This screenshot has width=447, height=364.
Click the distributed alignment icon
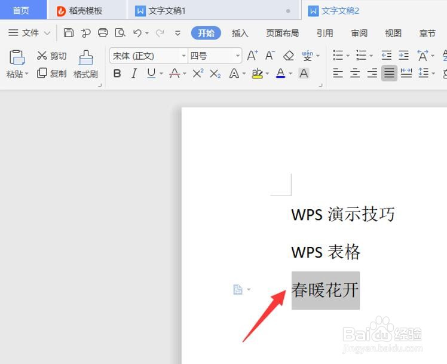406,74
